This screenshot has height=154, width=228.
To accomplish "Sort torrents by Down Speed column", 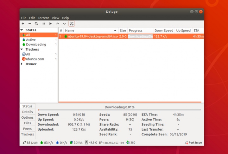I will [x=164, y=31].
